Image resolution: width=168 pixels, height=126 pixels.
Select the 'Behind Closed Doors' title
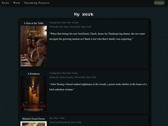click(x=34, y=119)
